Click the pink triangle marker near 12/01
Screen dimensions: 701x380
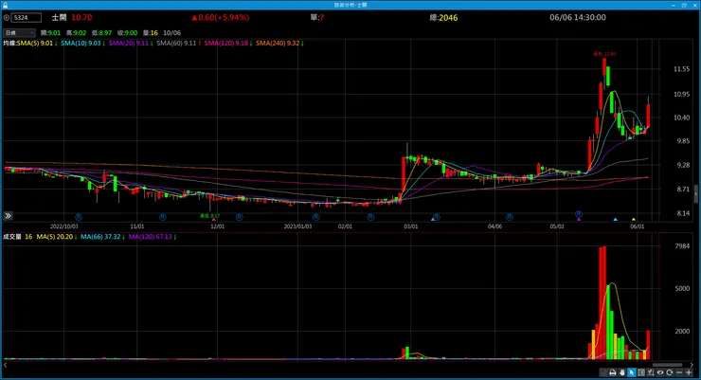tap(214, 220)
